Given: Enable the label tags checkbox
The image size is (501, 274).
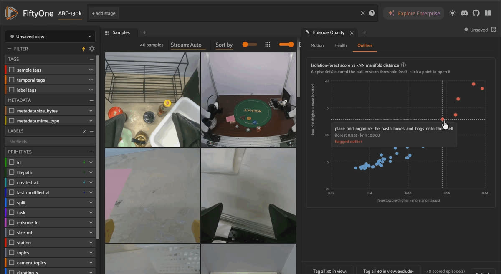Looking at the screenshot, I should point(12,90).
